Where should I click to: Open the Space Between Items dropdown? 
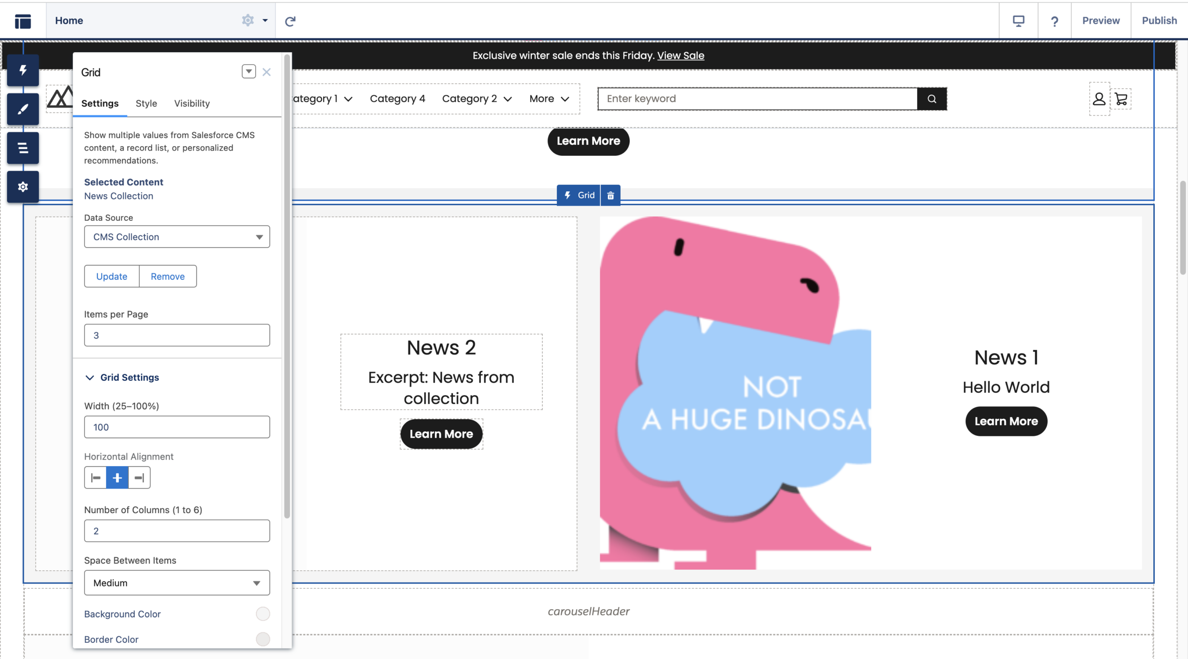click(177, 583)
